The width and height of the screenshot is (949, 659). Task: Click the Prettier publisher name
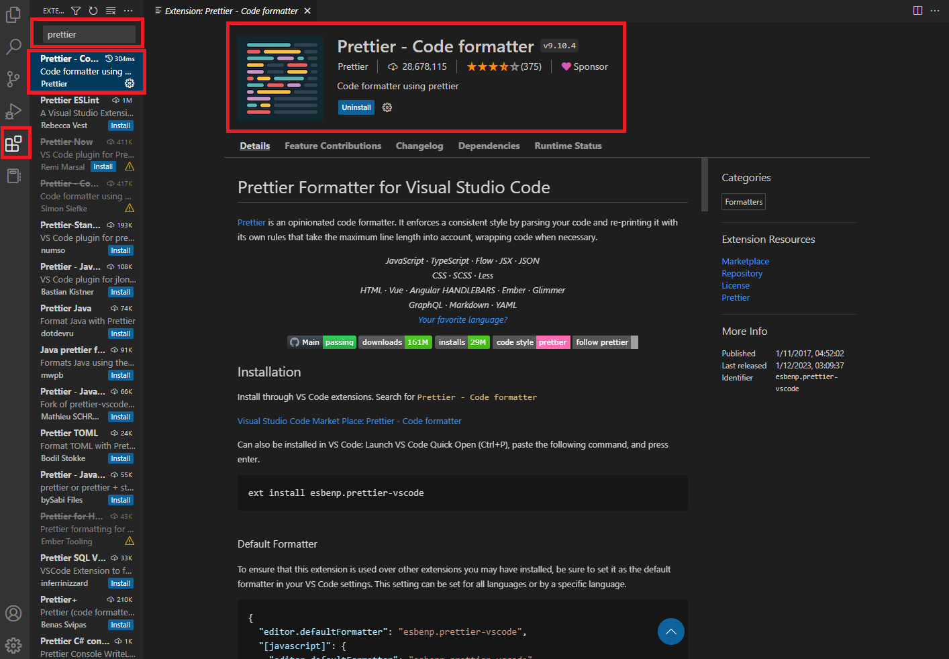[x=353, y=66]
